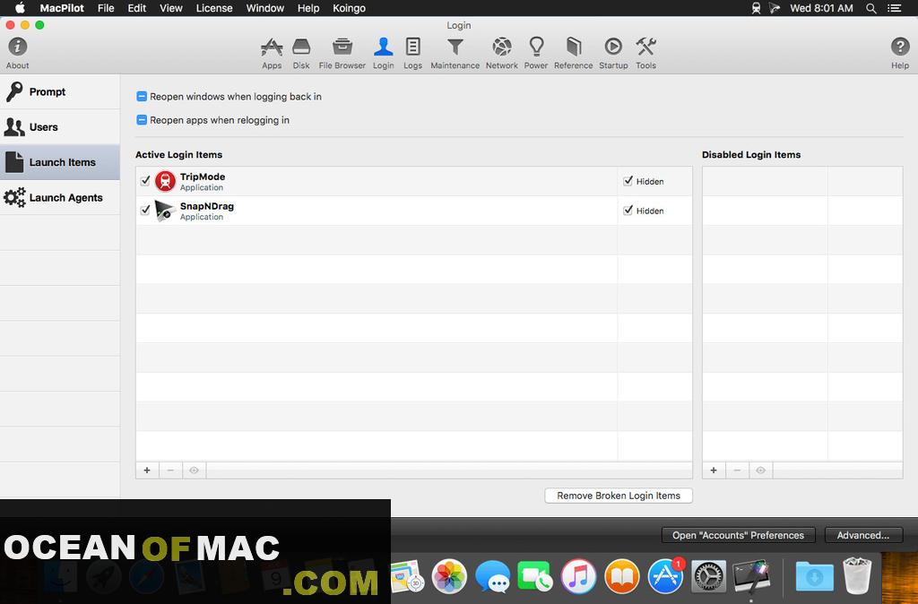
Task: Open the Edit menu
Action: tap(137, 8)
